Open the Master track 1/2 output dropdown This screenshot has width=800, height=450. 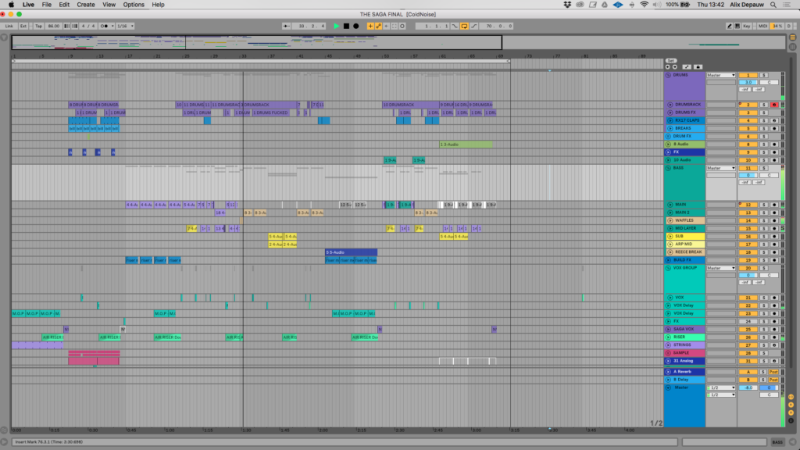click(720, 387)
